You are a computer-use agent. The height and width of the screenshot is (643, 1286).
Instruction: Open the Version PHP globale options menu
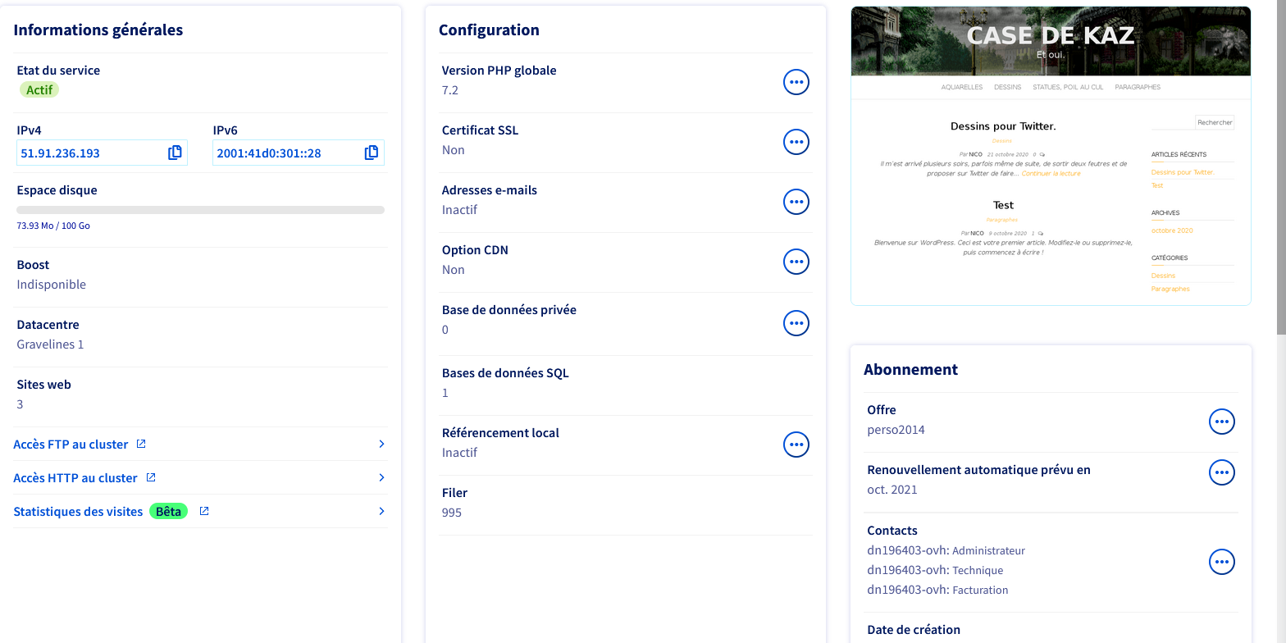point(796,82)
